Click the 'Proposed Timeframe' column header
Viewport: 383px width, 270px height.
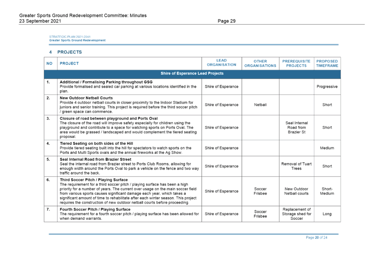tap(327, 63)
